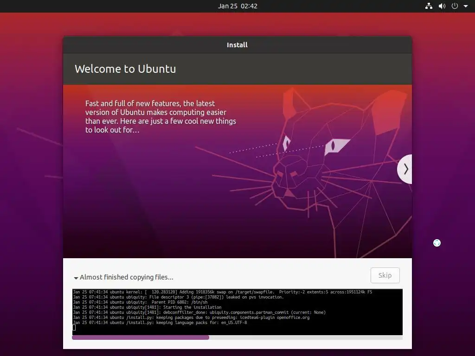Click the log line File descriptor 3 leaked
Screen dimensions: 475x356
178,297
